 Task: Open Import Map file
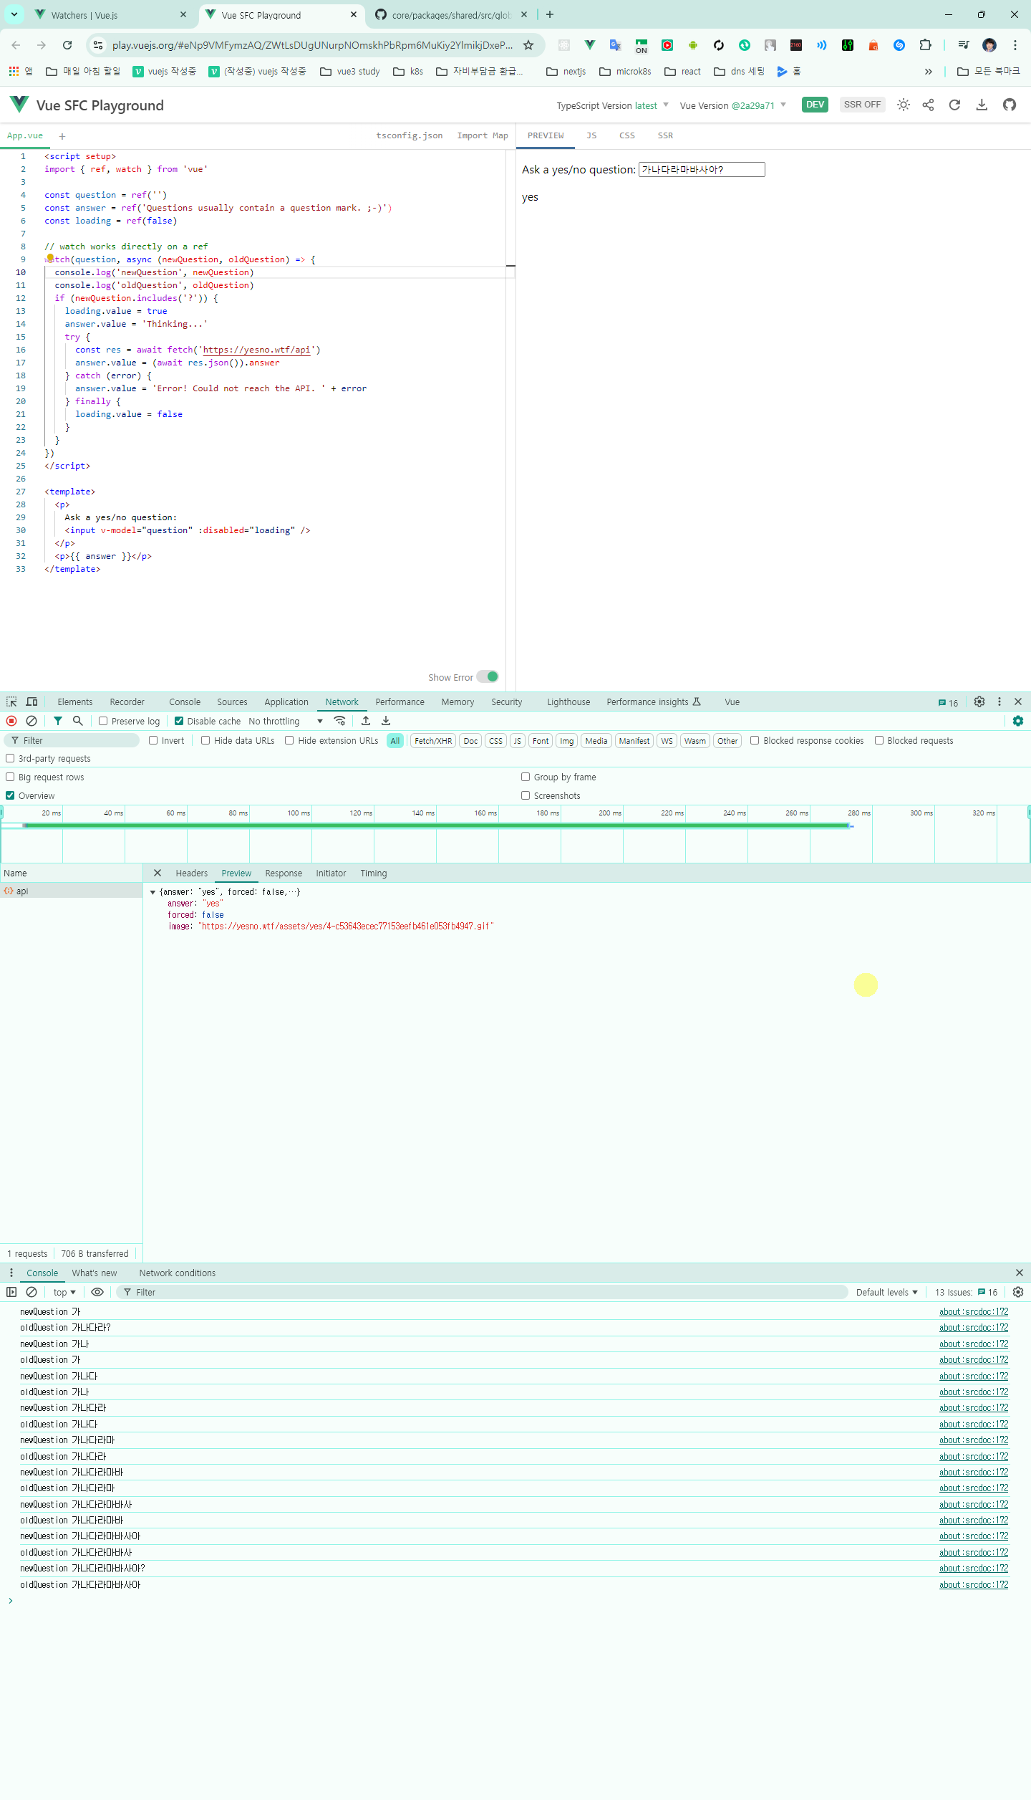click(x=483, y=135)
